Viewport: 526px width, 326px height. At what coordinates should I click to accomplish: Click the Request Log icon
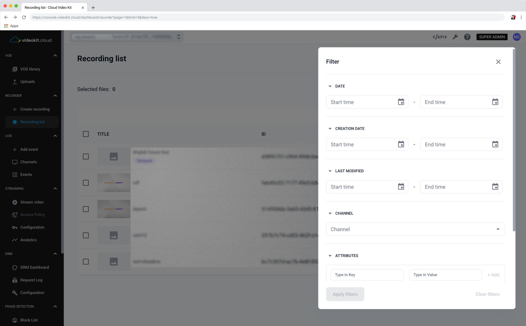click(x=15, y=280)
